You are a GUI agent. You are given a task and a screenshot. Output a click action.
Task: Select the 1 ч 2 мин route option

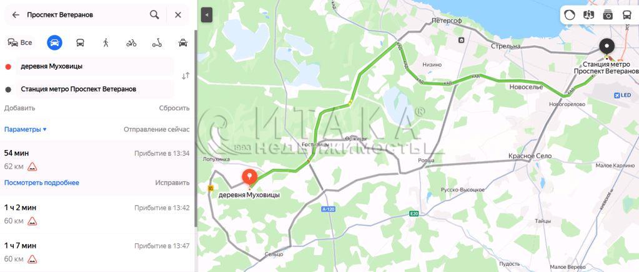(x=97, y=214)
